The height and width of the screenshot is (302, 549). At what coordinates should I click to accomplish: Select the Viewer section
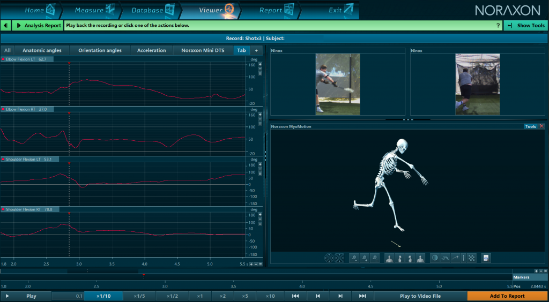pos(210,10)
